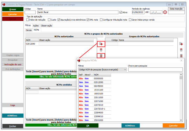Click ADMDocs button in Pesquisa NCMs dialog

click(131, 125)
